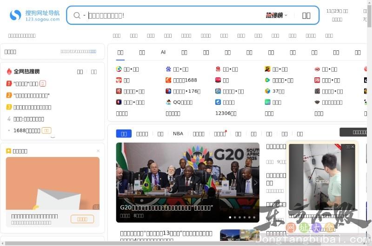The width and height of the screenshot is (372, 246).
Task: Open the night cityscape news thumbnail
Action: coord(239,235)
